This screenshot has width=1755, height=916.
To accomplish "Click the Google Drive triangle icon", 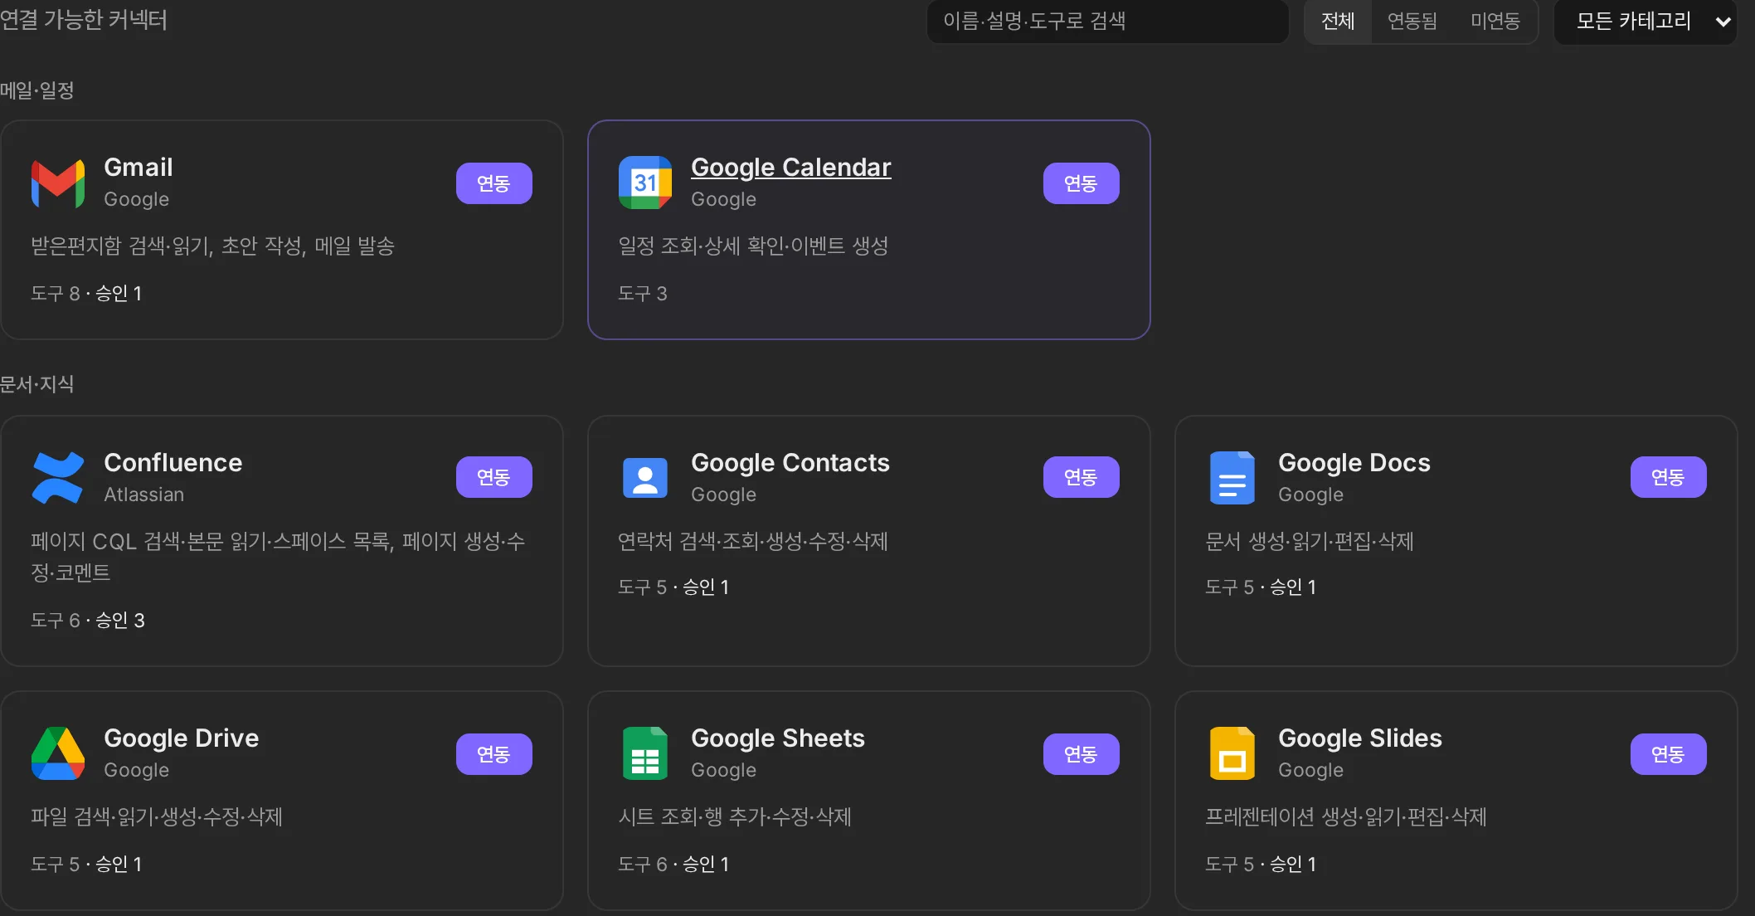I will [x=58, y=753].
